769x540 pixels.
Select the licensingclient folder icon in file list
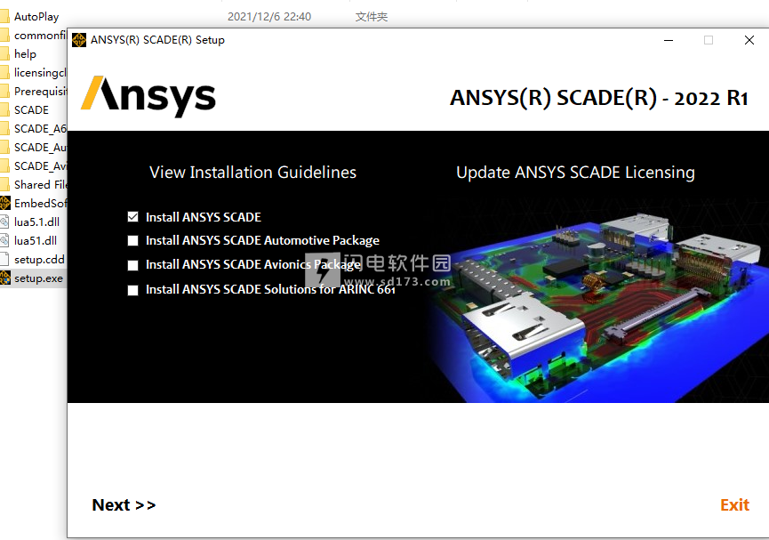(4, 73)
